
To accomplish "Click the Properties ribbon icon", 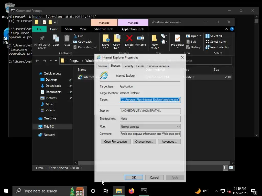I will [x=178, y=38].
